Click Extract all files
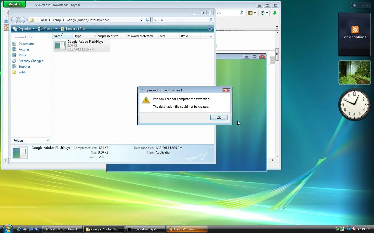The image size is (374, 233). coord(73,29)
